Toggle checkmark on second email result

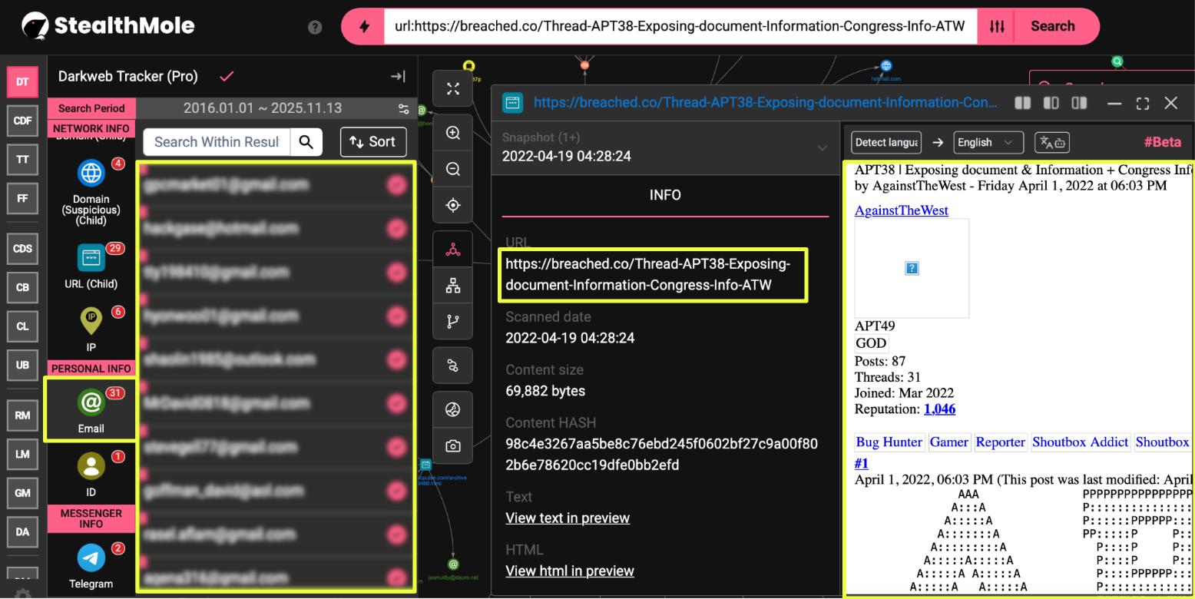coord(396,228)
